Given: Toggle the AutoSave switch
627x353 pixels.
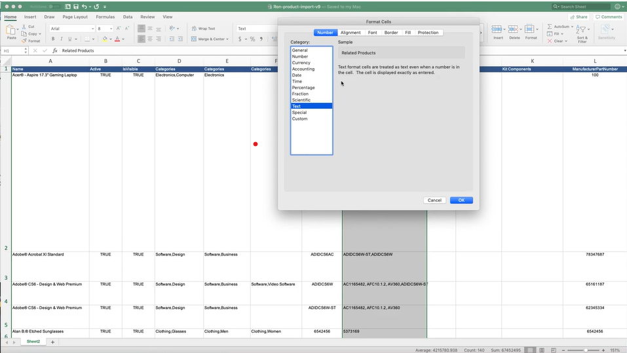Looking at the screenshot, I should point(54,7).
